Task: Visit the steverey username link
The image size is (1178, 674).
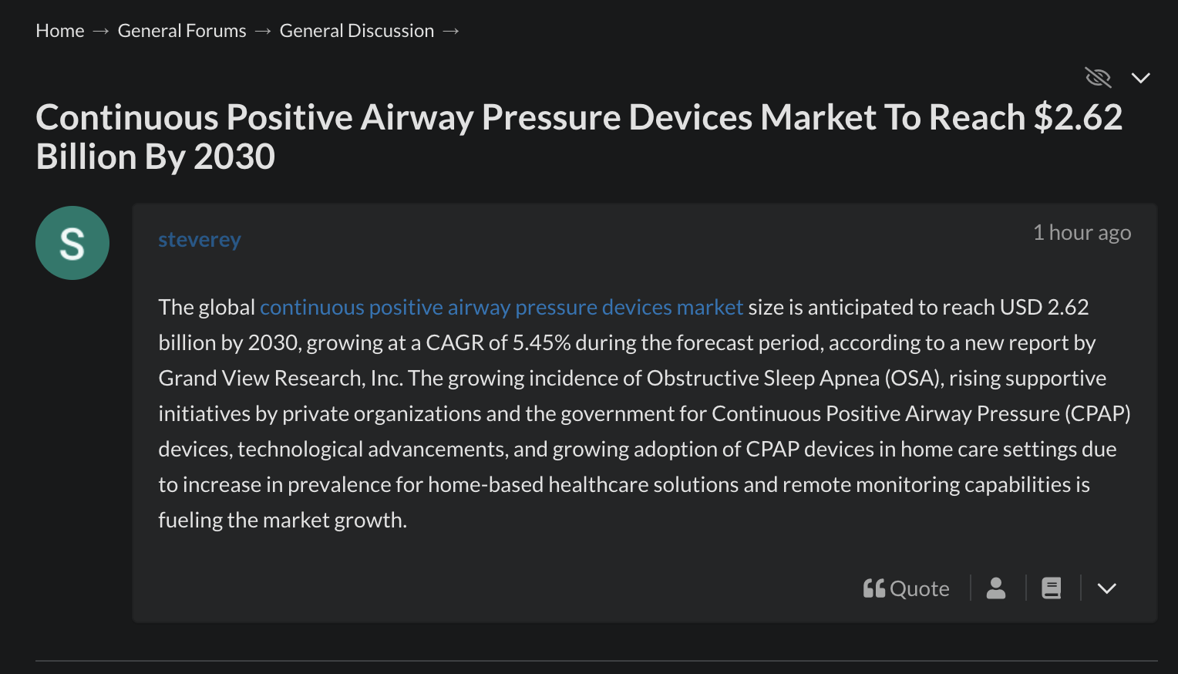Action: point(200,240)
